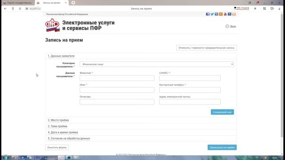
Task: Go back using the browser back arrow
Action: (5, 8)
